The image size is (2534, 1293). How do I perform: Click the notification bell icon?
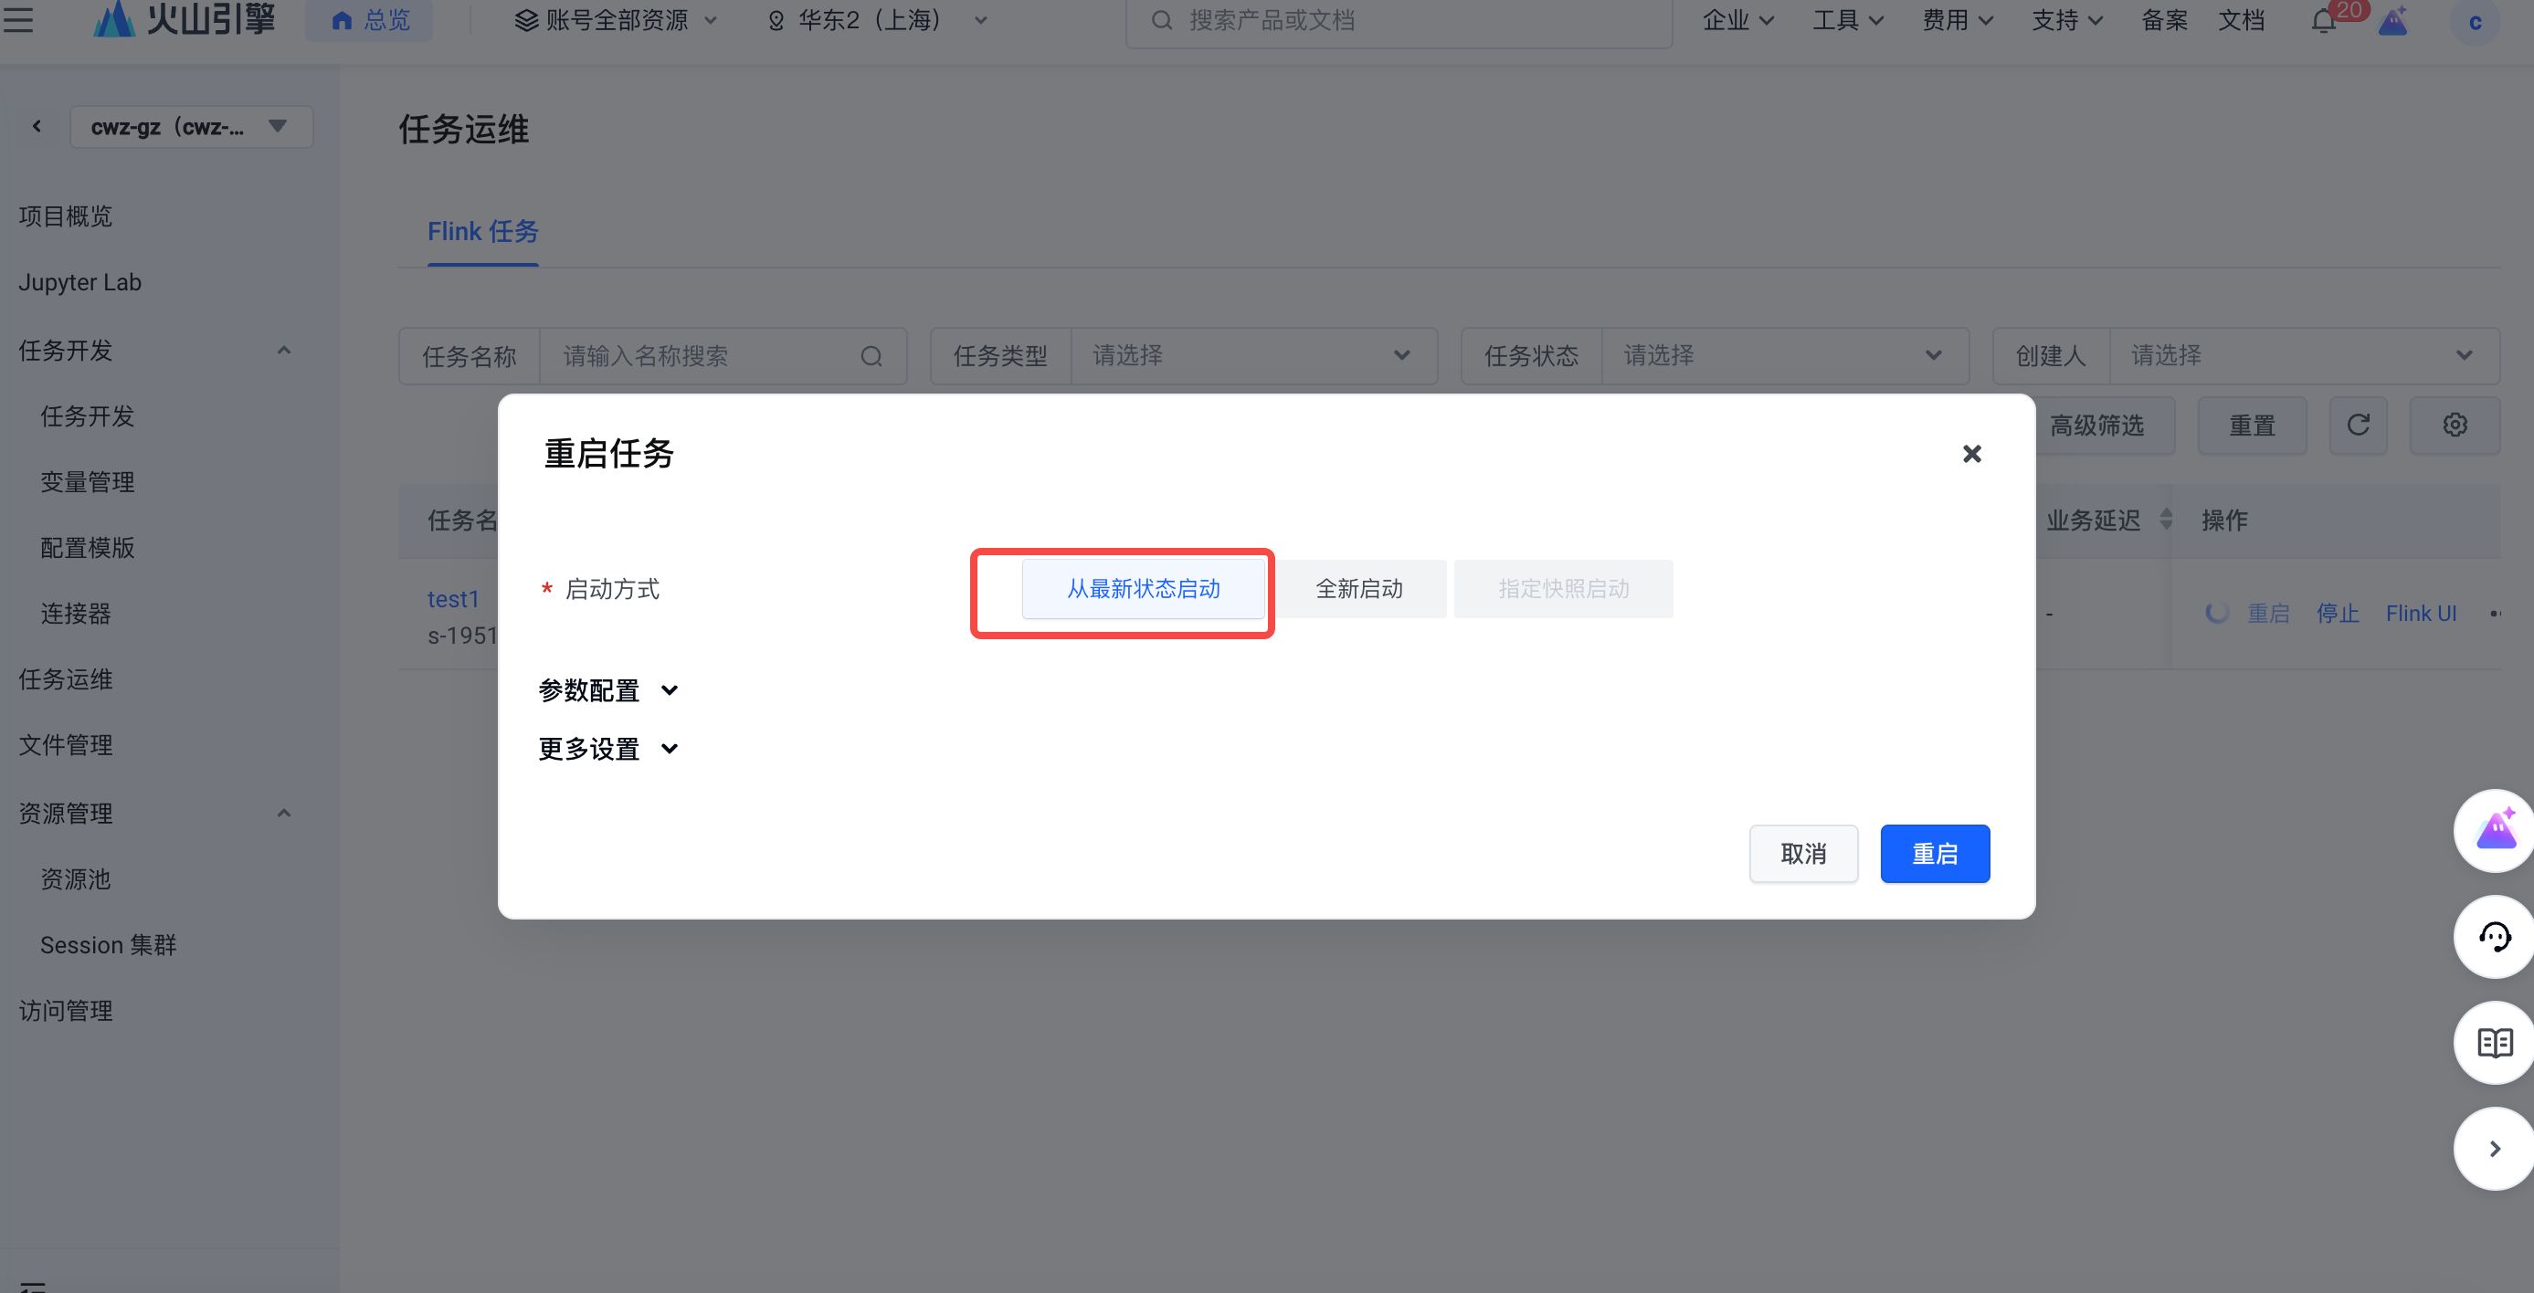click(x=2324, y=21)
